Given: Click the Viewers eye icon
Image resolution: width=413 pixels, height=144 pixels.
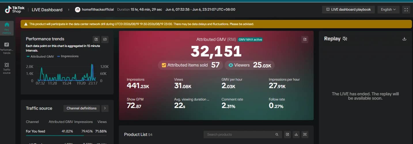Looking at the screenshot, I should (231, 65).
